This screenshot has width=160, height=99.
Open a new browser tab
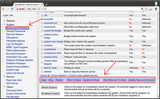tap(46, 4)
